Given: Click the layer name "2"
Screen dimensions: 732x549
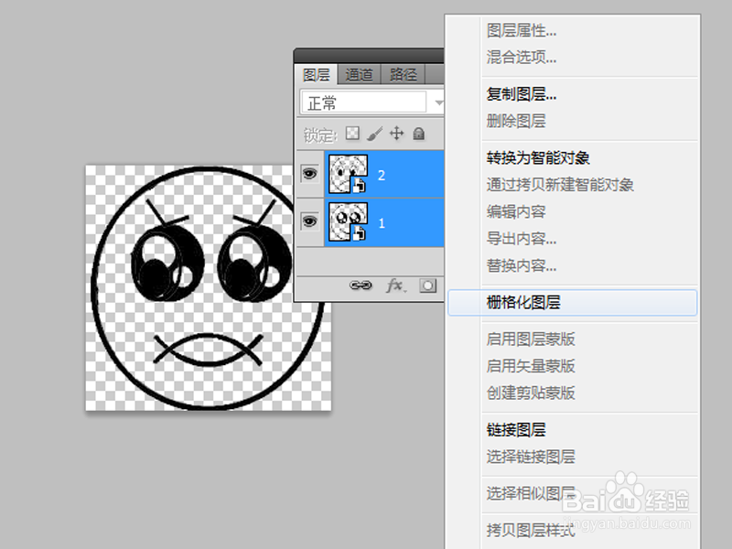Looking at the screenshot, I should point(382,176).
